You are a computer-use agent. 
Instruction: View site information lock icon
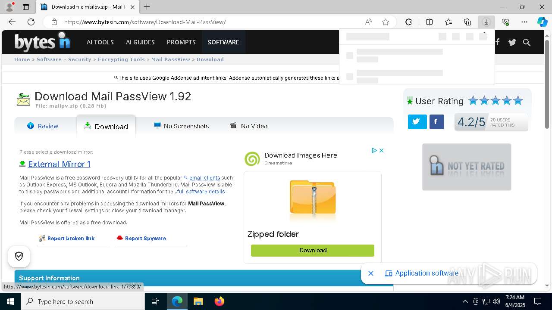(54, 22)
